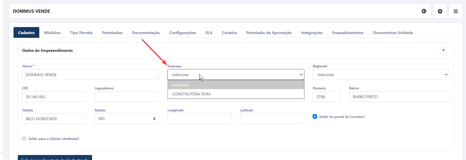This screenshot has height=160, width=466.
Task: Click the Longitude input field
Action: pos(199,119)
